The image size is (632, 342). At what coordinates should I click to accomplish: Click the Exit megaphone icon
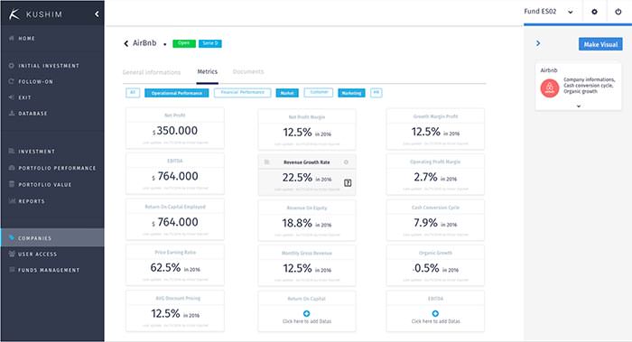pyautogui.click(x=11, y=97)
